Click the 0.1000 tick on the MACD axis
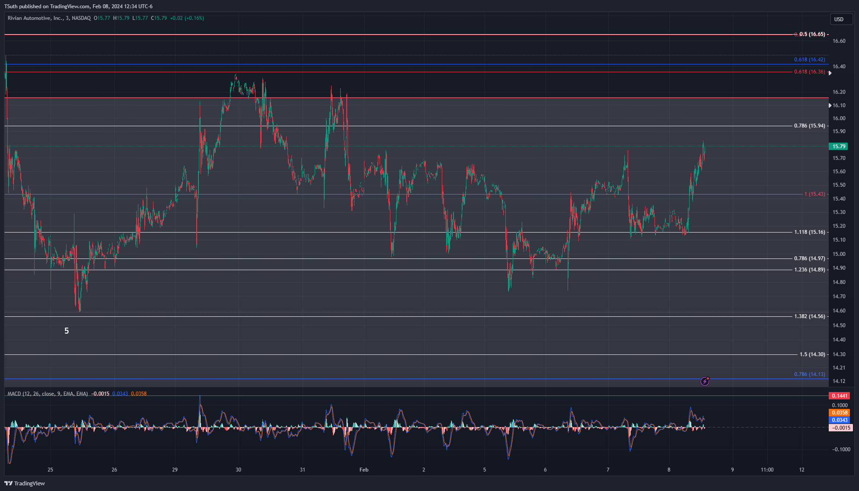The width and height of the screenshot is (859, 491). (840, 405)
